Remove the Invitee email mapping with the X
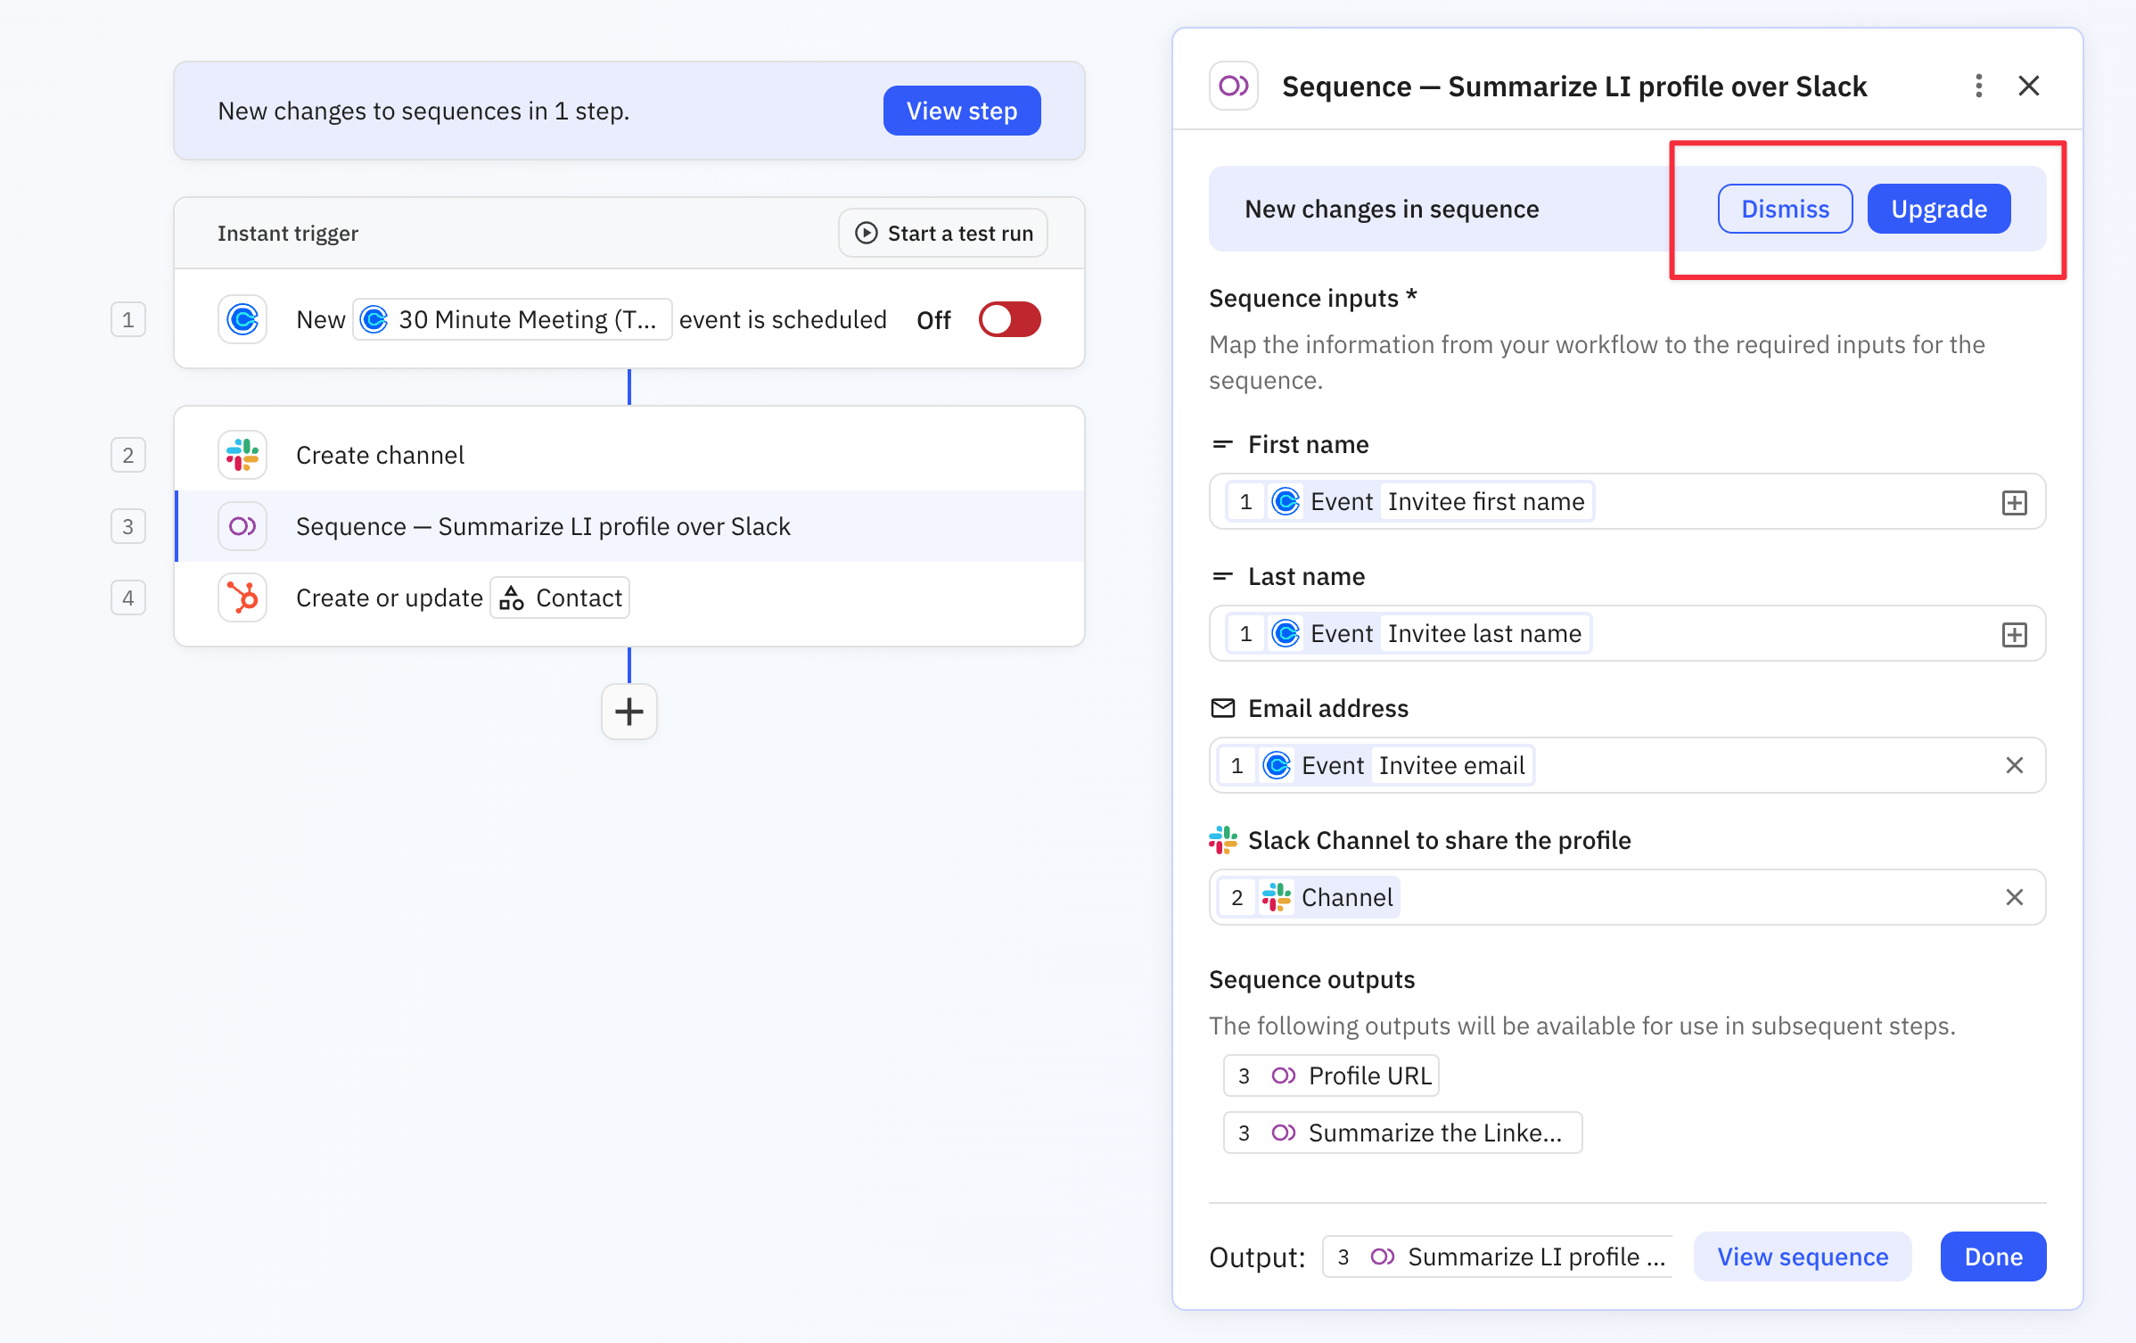The width and height of the screenshot is (2136, 1343). [2014, 765]
